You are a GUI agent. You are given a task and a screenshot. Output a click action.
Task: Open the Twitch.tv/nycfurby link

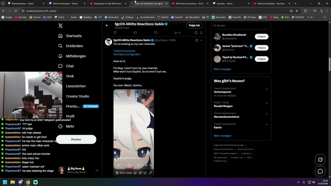click(x=124, y=51)
